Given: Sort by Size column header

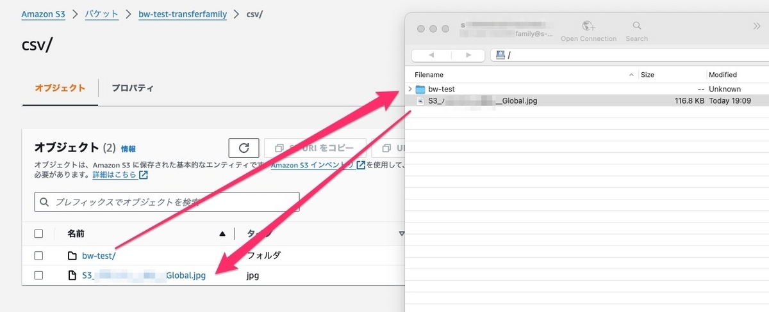Looking at the screenshot, I should click(648, 75).
